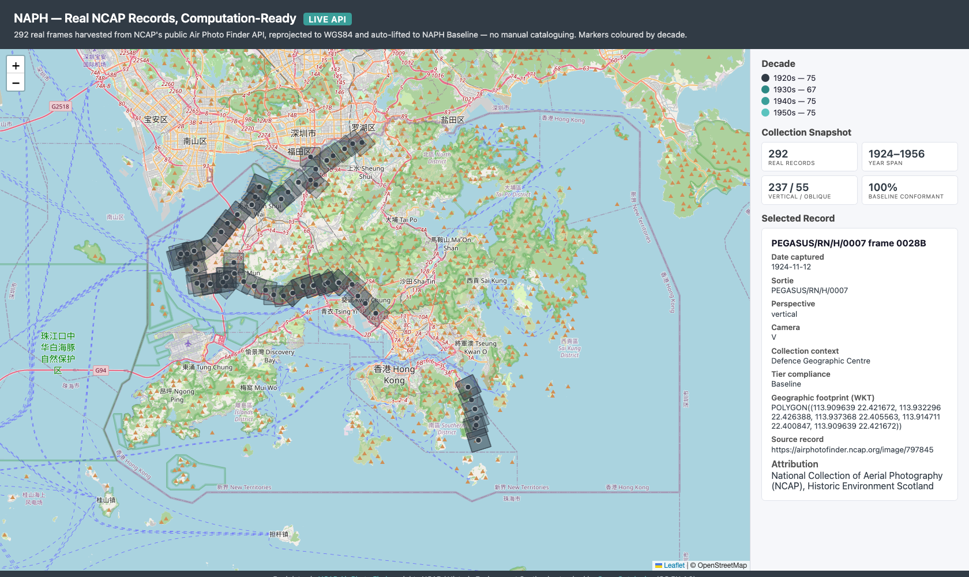Click the NCAP attribution text
Image resolution: width=969 pixels, height=577 pixels.
(x=857, y=481)
